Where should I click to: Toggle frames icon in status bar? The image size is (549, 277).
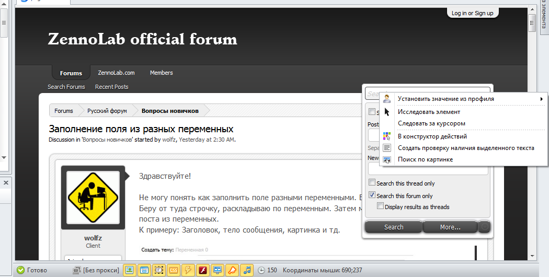[x=159, y=270]
